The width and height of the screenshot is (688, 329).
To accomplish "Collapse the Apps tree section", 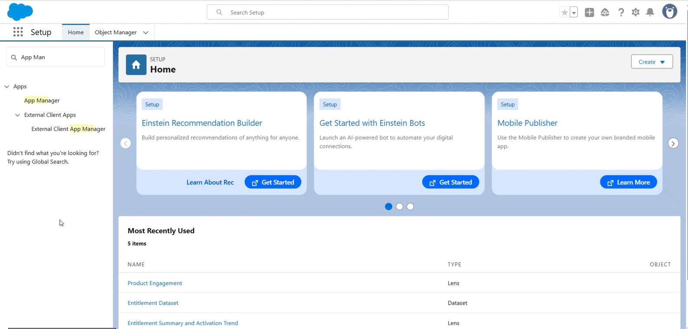I will [7, 87].
